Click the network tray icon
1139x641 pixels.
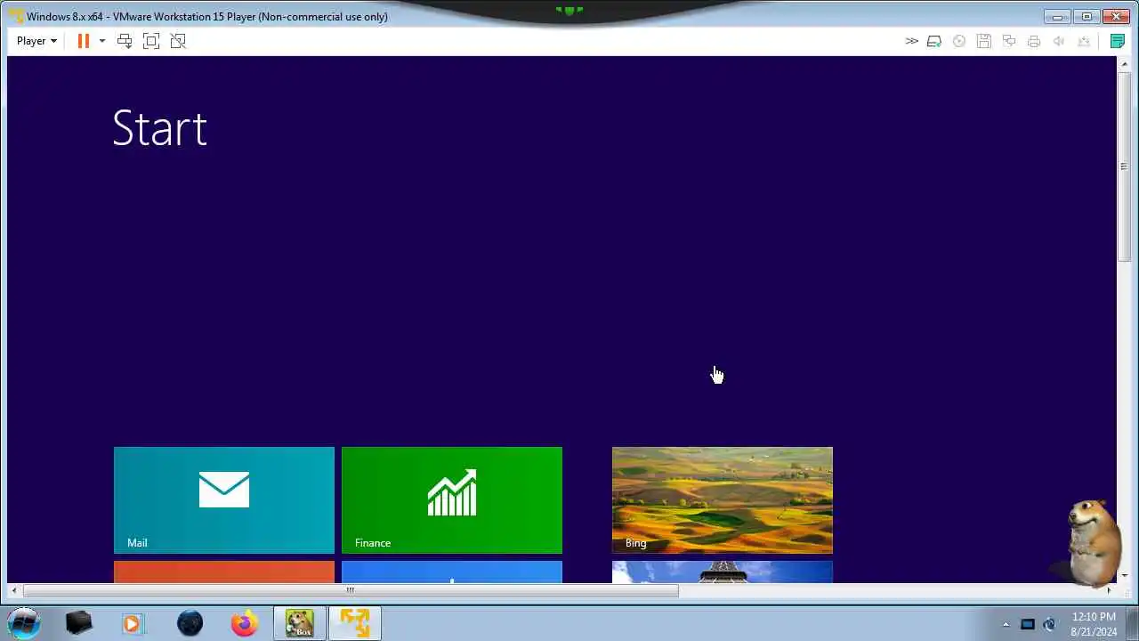point(1028,624)
